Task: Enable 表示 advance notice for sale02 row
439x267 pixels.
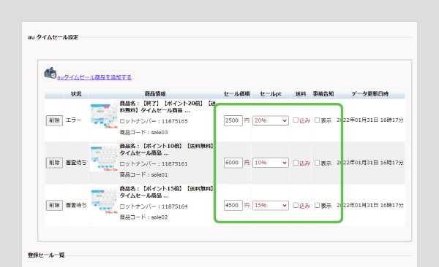Action: 317,205
